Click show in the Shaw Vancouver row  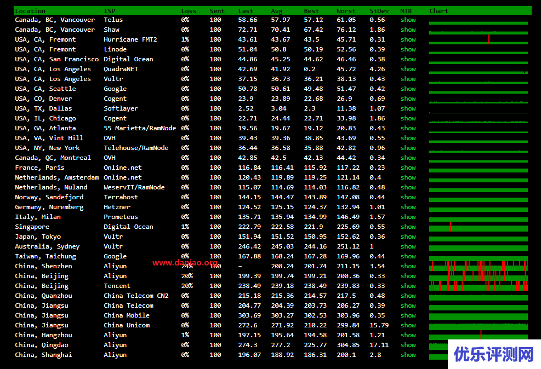pyautogui.click(x=408, y=30)
